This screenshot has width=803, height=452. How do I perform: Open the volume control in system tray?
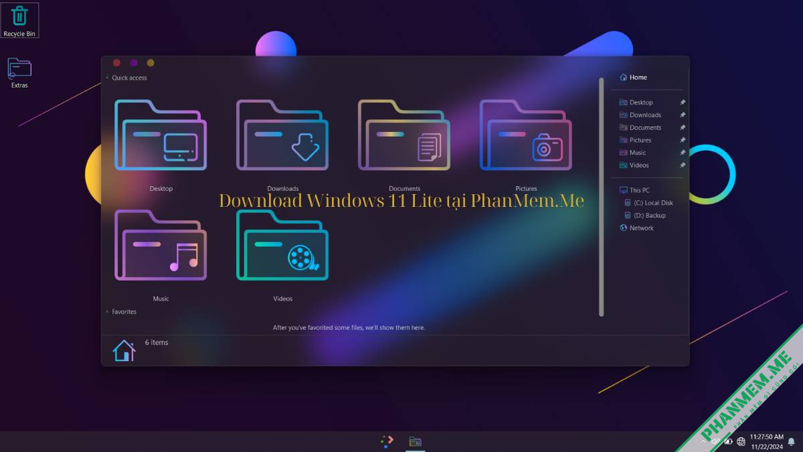click(x=715, y=441)
